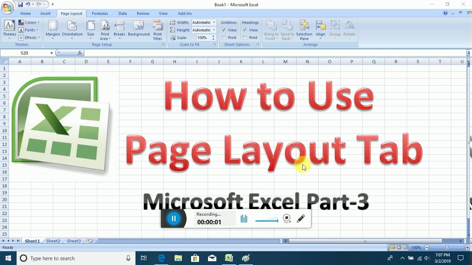Click the Redo icon
The width and height of the screenshot is (472, 265).
click(39, 4)
